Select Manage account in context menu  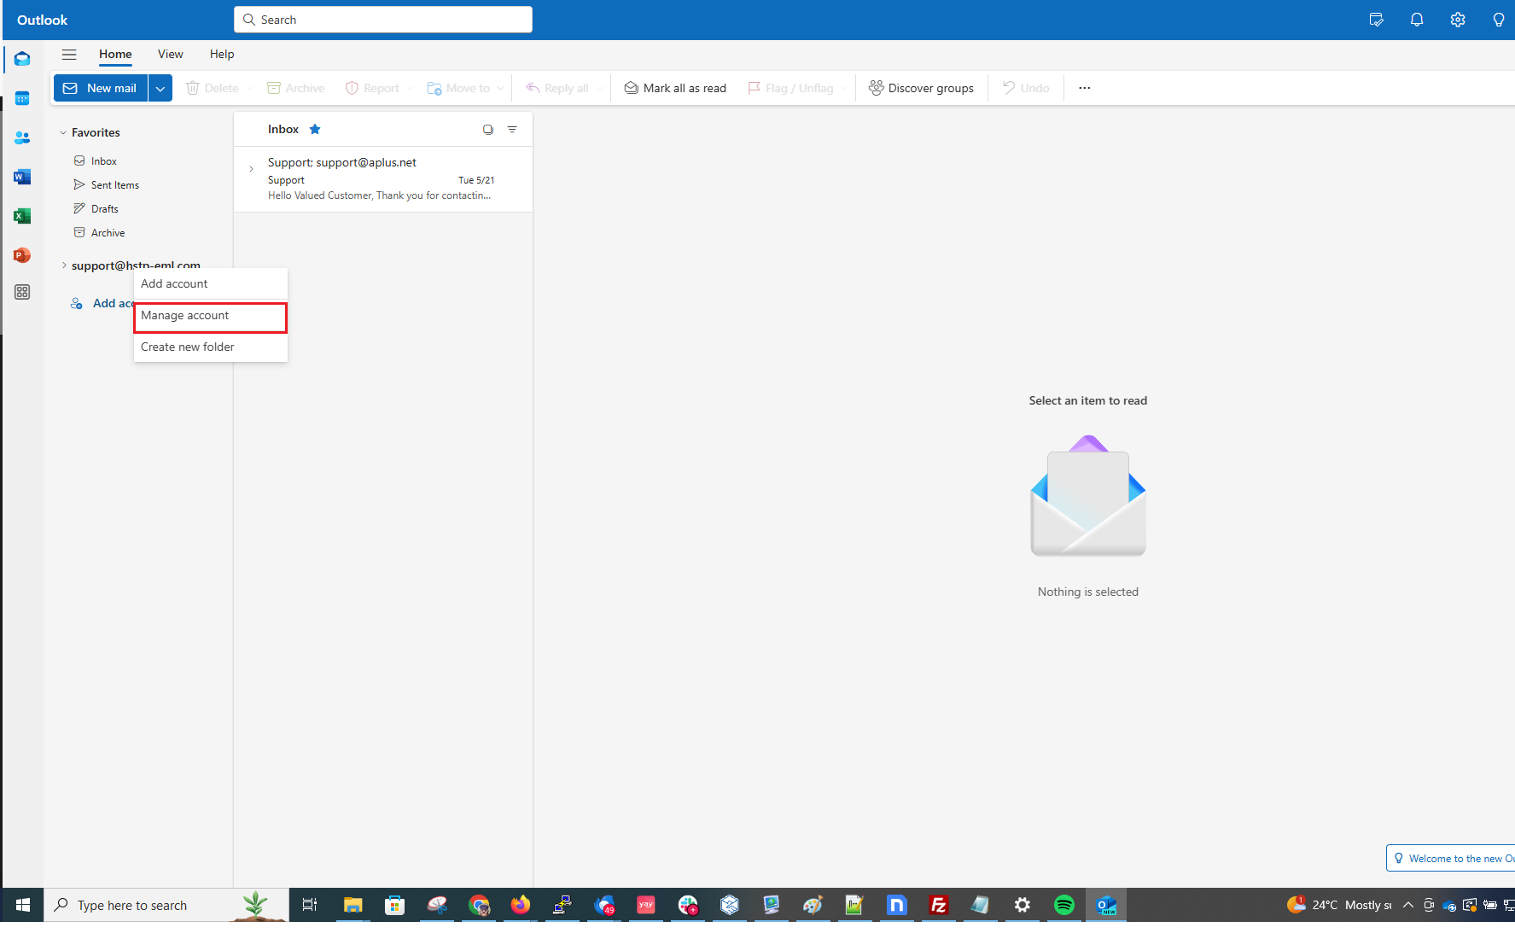pyautogui.click(x=210, y=316)
